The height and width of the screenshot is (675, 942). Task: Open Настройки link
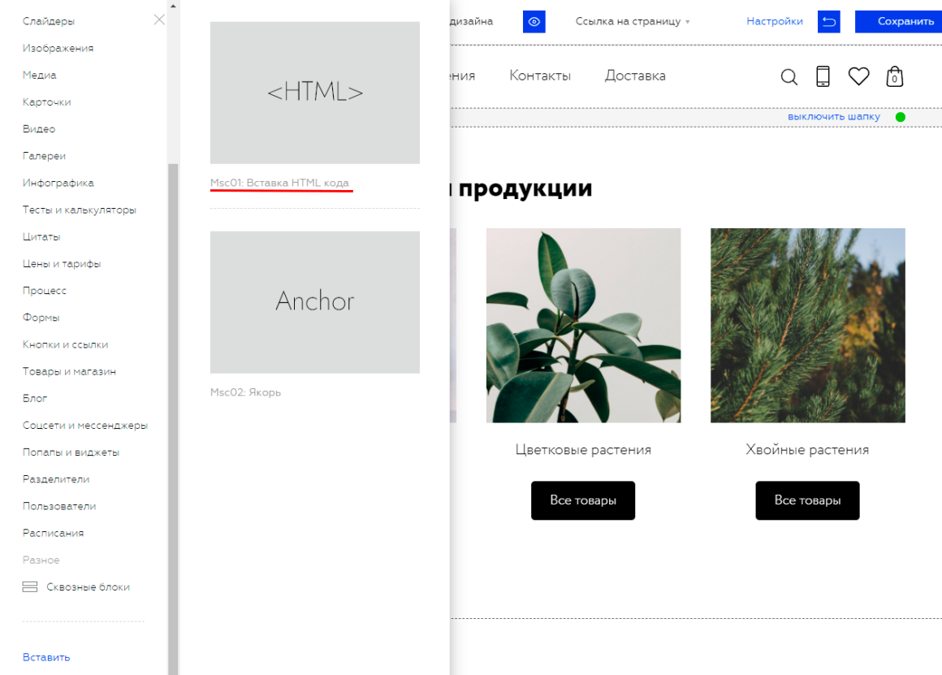click(x=775, y=21)
